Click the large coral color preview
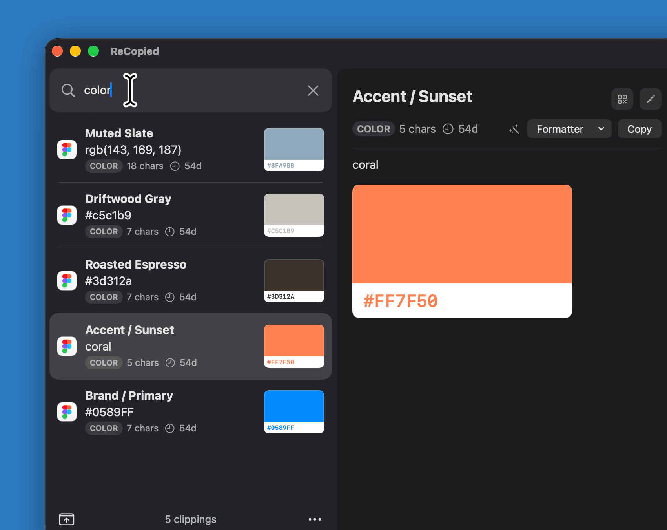 462,234
